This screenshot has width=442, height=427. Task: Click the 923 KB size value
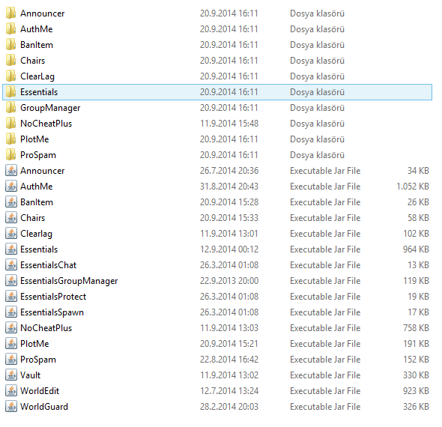click(416, 391)
